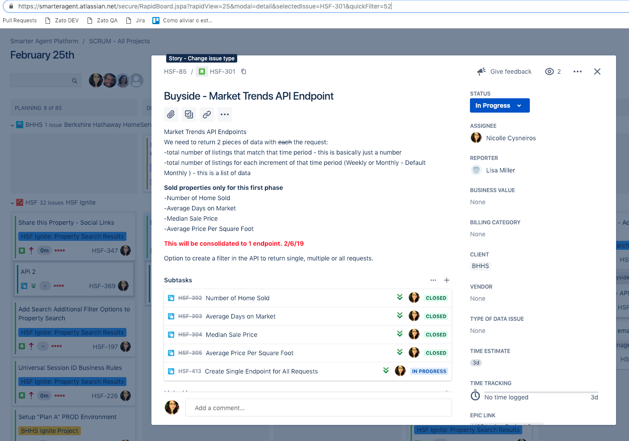Screen dimensions: 629x441
Task: Open the more actions ellipsis near the close button
Action: point(577,71)
